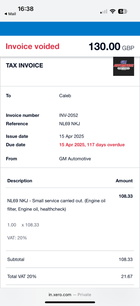Tap the in.xero.com address bar

(x=70, y=295)
